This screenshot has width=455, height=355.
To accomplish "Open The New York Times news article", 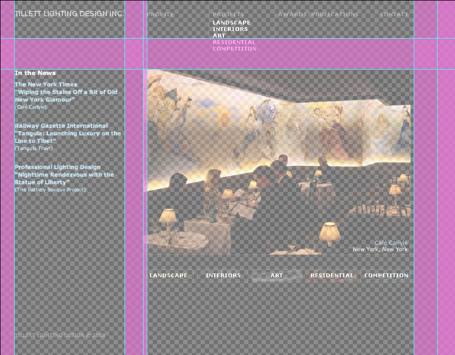I will [66, 92].
